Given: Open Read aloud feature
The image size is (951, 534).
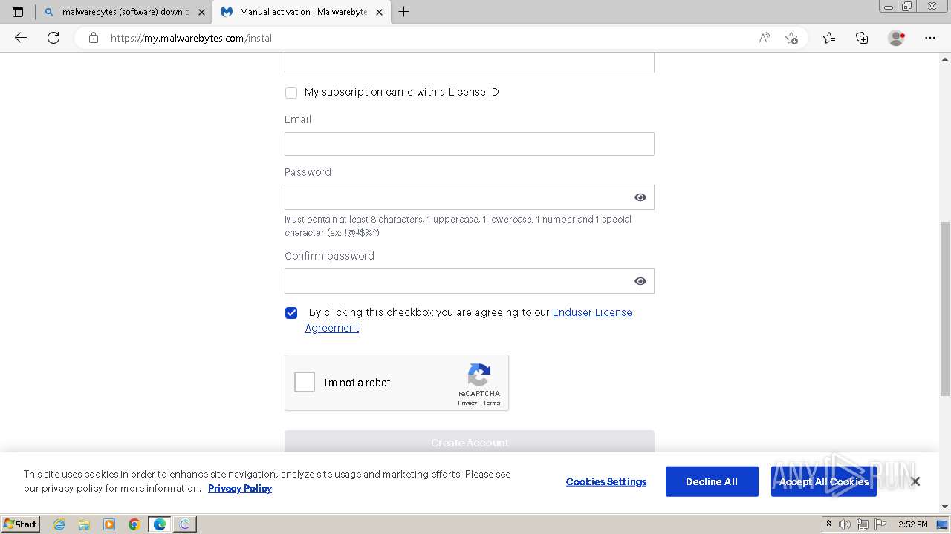Looking at the screenshot, I should (765, 38).
